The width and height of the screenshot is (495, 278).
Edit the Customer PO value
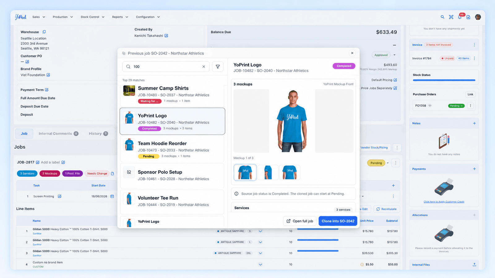coord(27,62)
